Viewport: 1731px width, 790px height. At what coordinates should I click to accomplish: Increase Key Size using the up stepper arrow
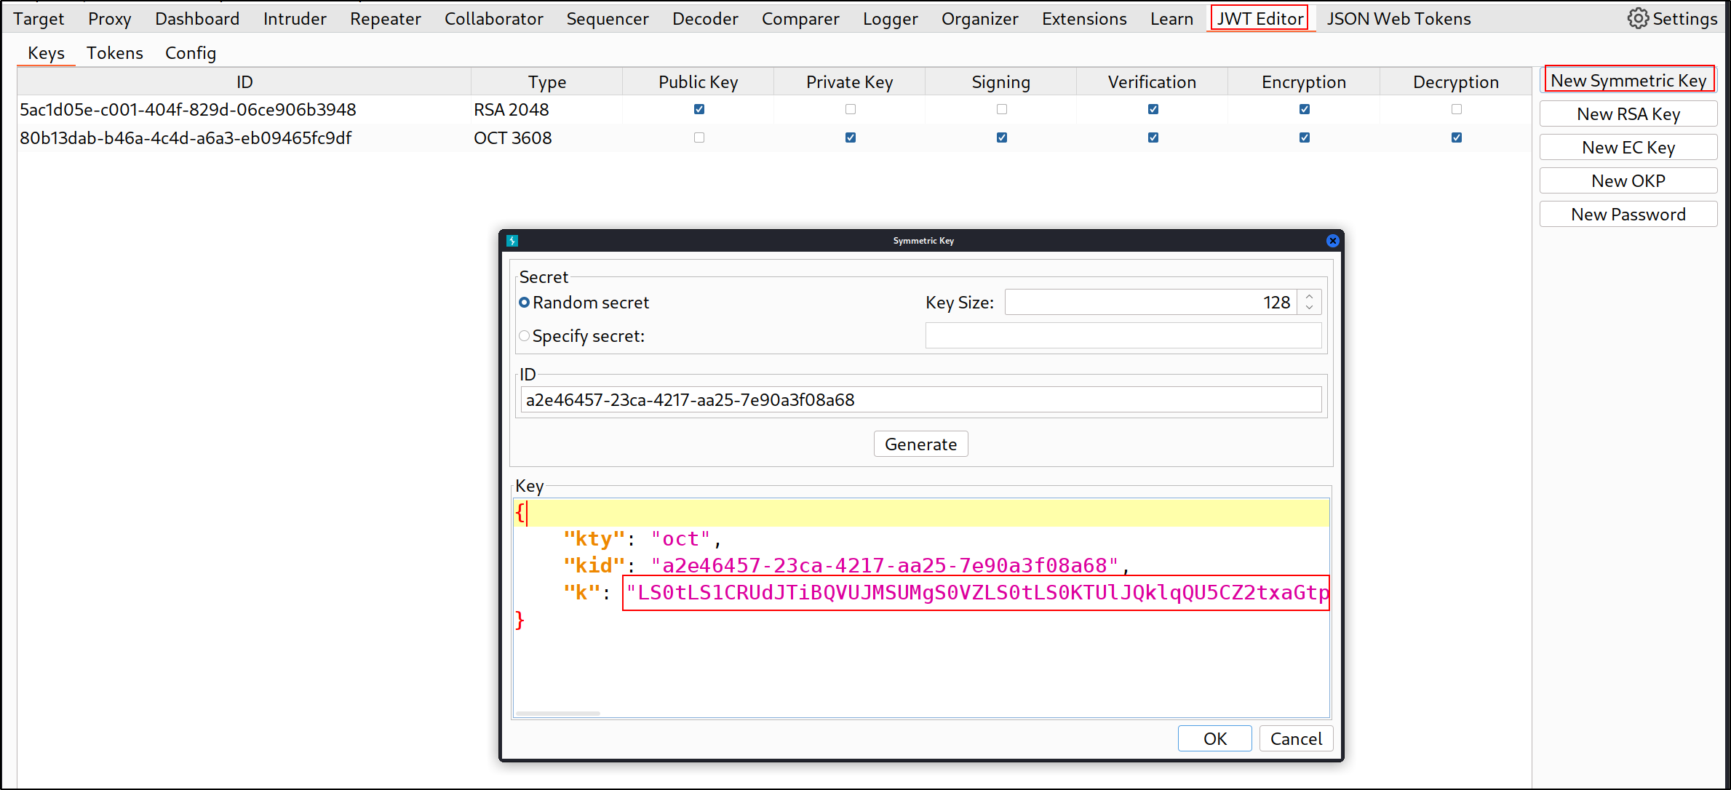pos(1309,297)
